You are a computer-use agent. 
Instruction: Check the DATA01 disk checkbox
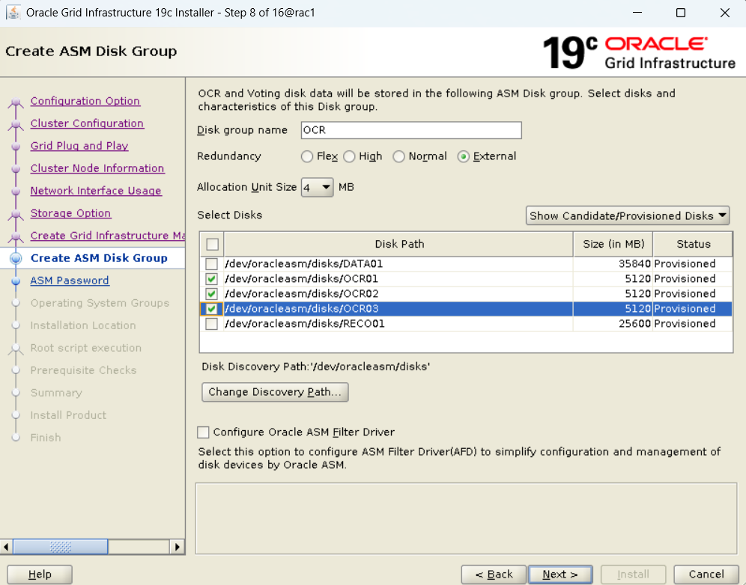point(212,264)
